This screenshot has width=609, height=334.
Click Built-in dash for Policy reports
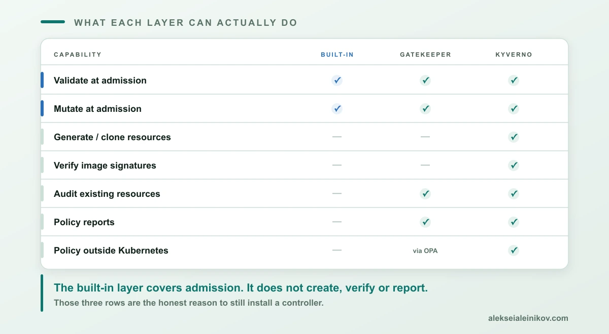point(337,222)
